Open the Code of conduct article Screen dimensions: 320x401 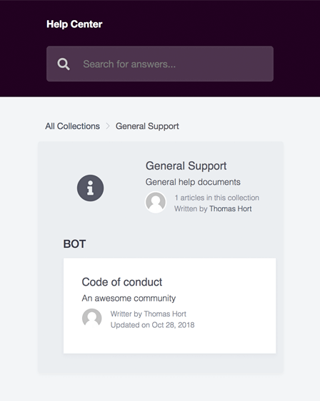(x=170, y=306)
